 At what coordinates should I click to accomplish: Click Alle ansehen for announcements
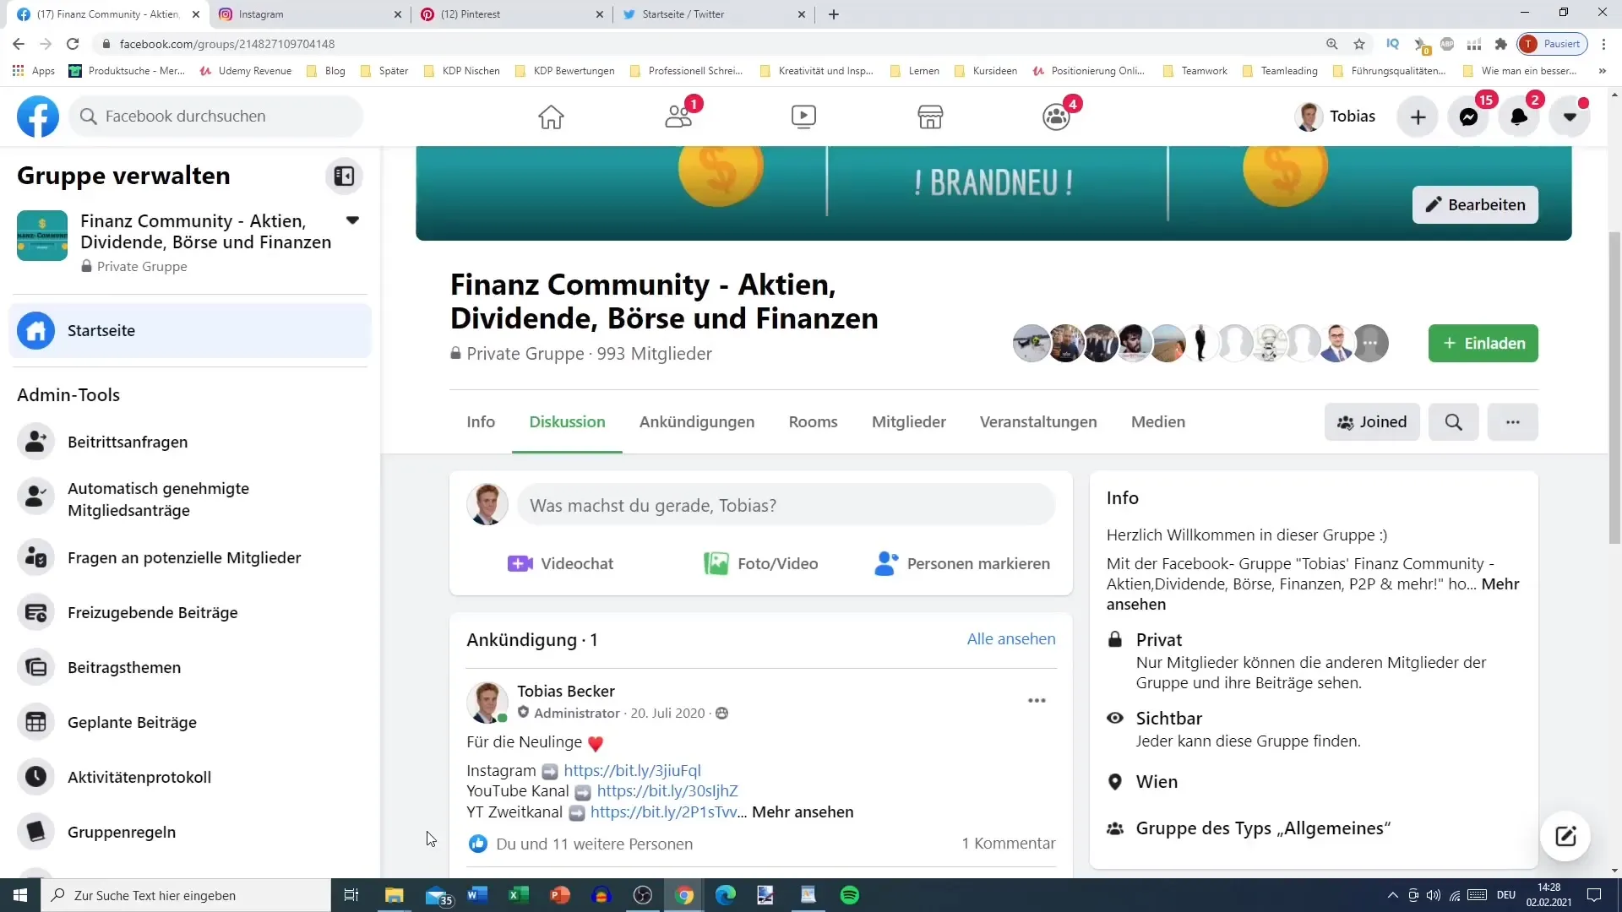(1011, 639)
